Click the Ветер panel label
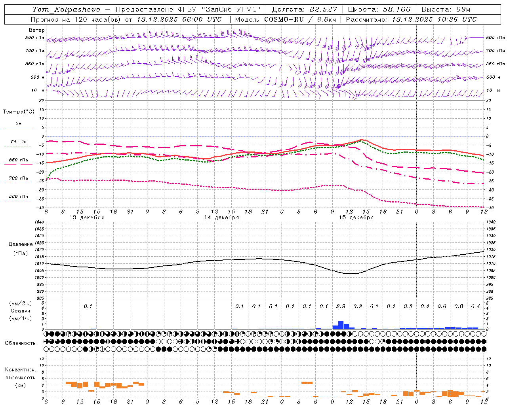Viewport: 507px width, 405px height. pyautogui.click(x=37, y=30)
